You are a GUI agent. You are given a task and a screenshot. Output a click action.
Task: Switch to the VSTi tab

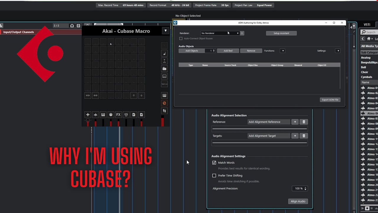tap(367, 25)
